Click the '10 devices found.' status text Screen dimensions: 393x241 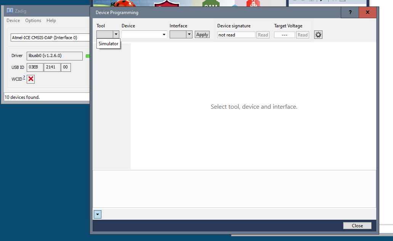[x=22, y=97]
